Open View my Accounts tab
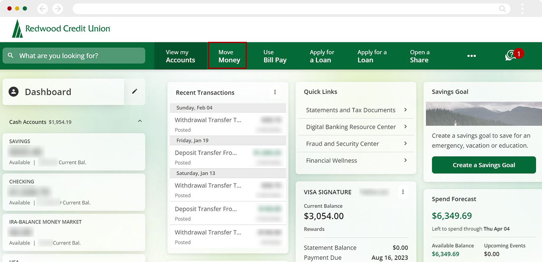542x262 pixels. coord(180,56)
